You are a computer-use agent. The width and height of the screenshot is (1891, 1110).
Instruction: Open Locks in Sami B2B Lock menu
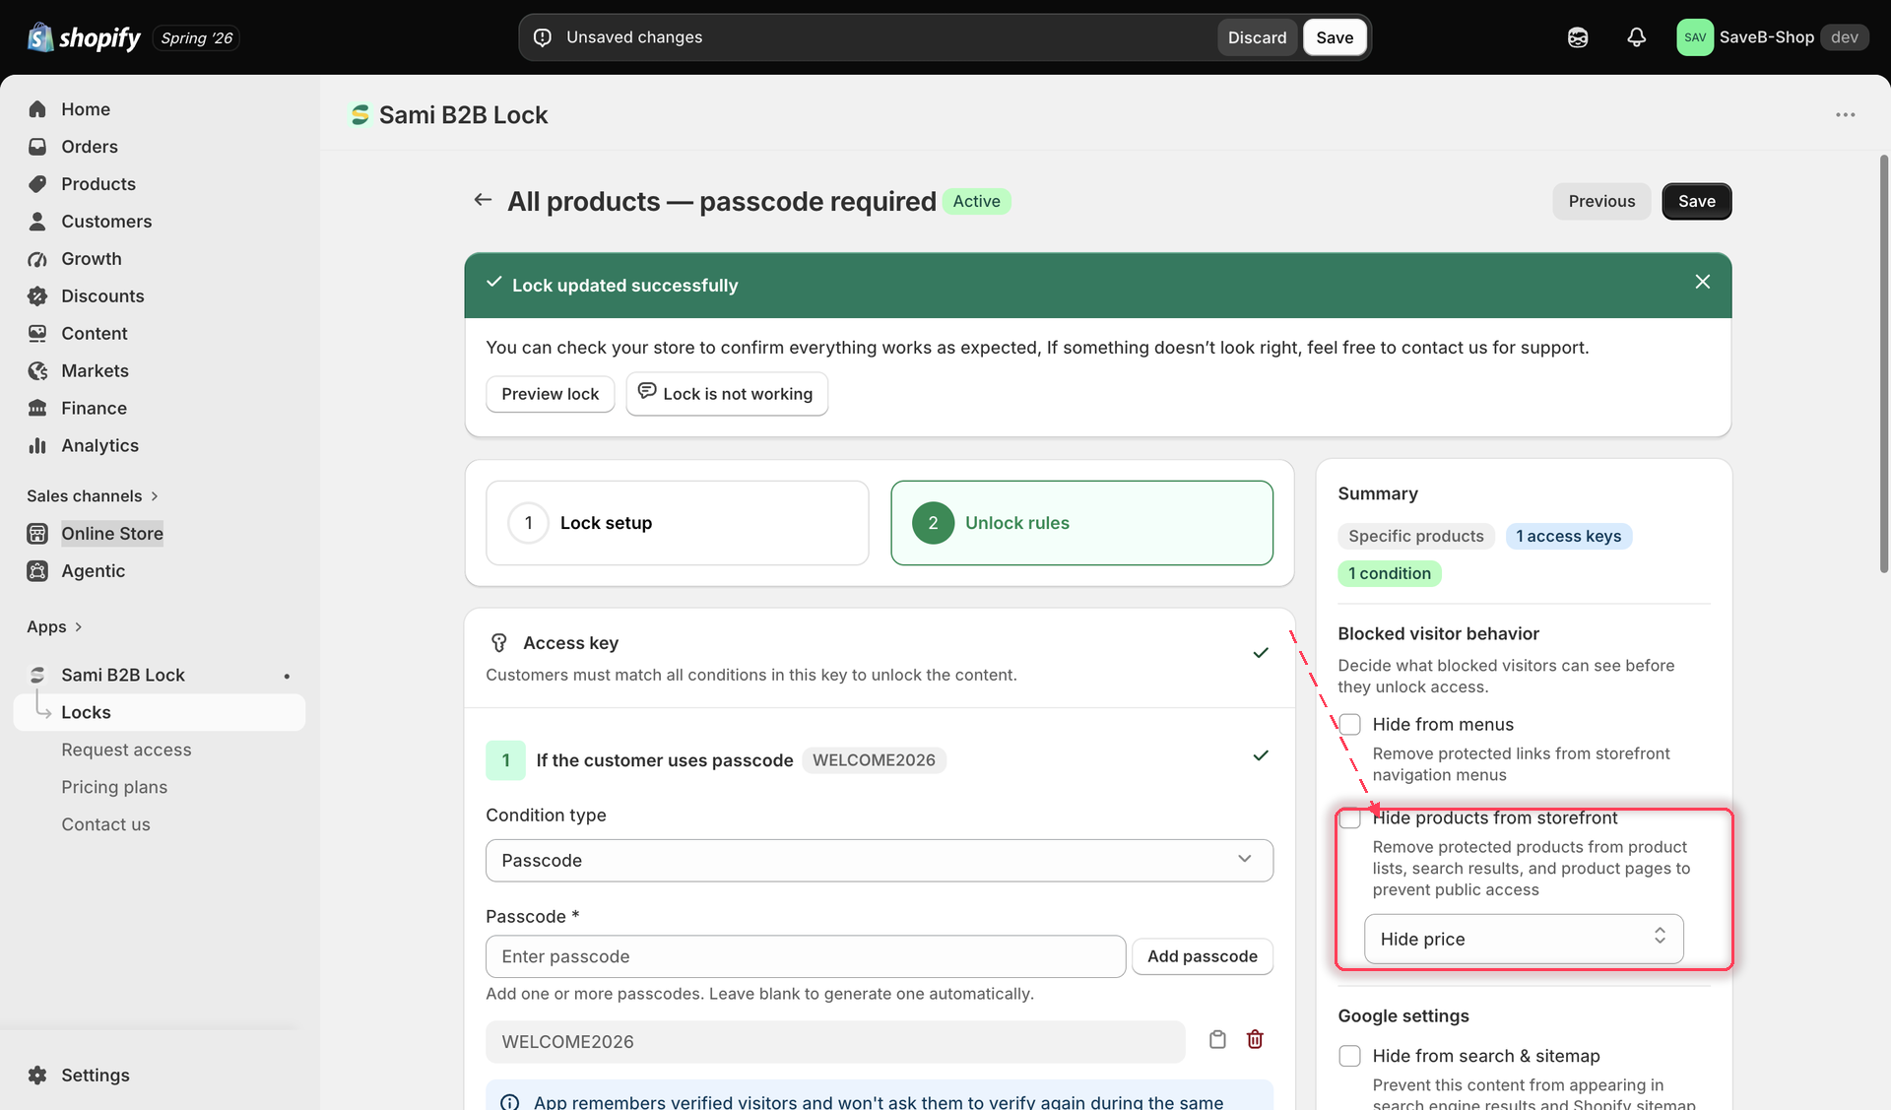(160, 712)
